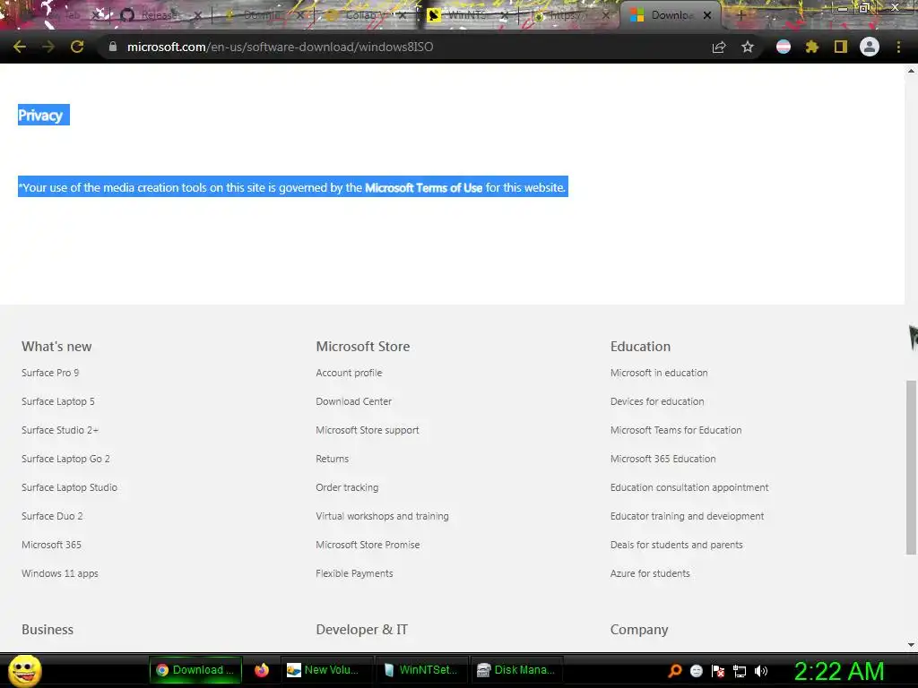918x688 pixels.
Task: Click the 2:22 AM clock
Action: [x=839, y=671]
